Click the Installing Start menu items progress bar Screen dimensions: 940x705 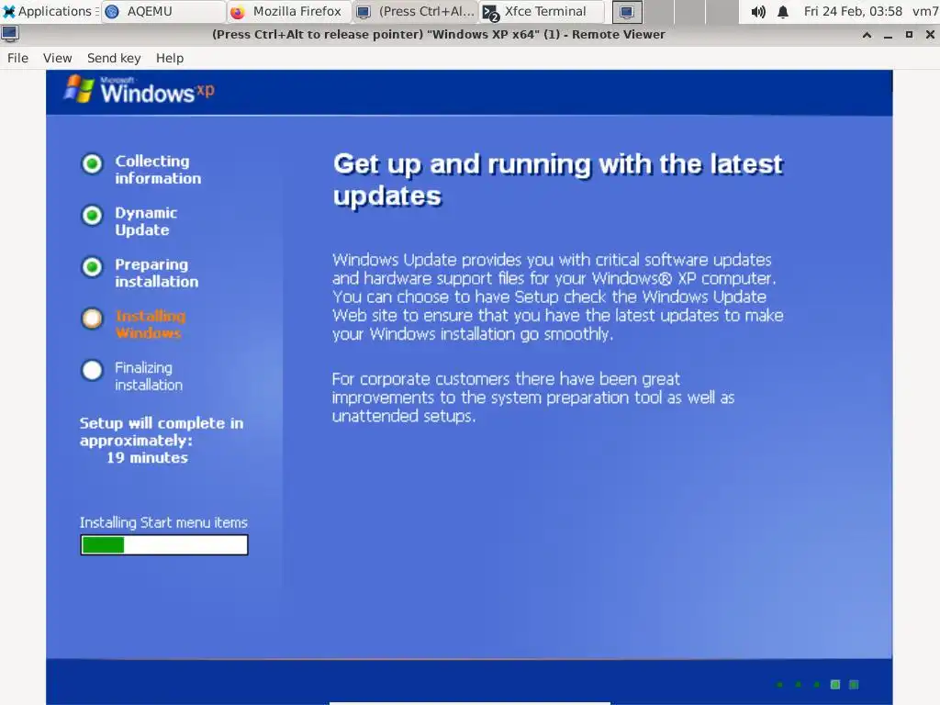coord(164,545)
